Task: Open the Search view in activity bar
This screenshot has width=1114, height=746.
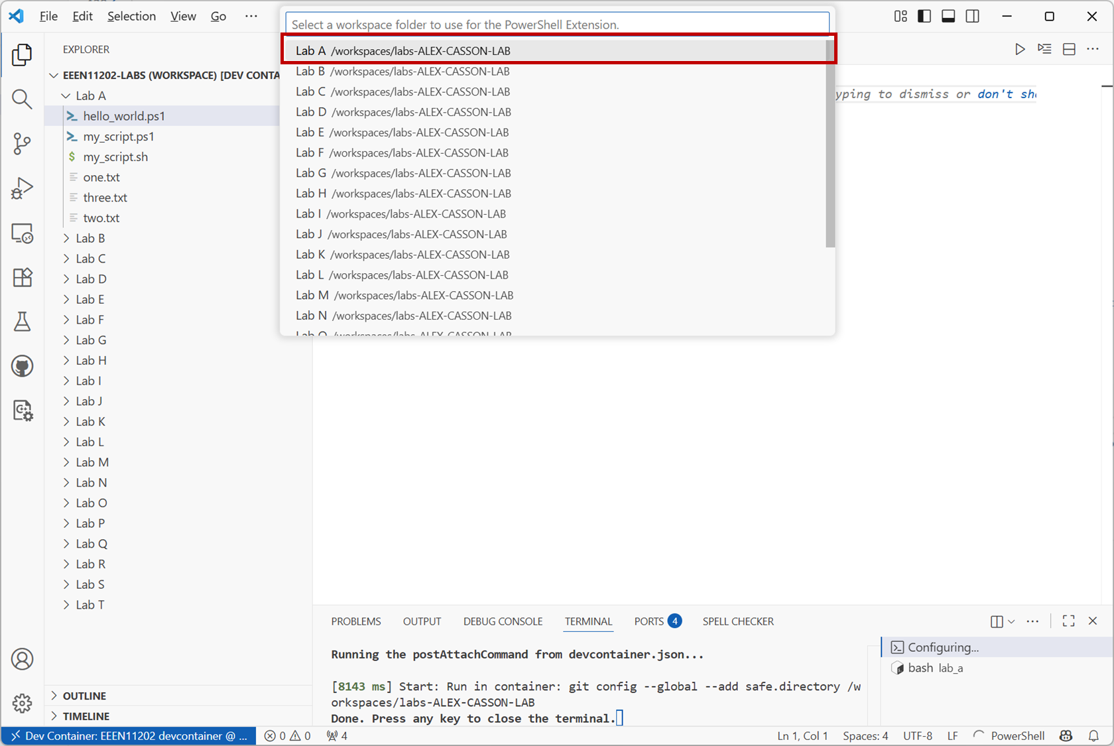Action: (22, 99)
